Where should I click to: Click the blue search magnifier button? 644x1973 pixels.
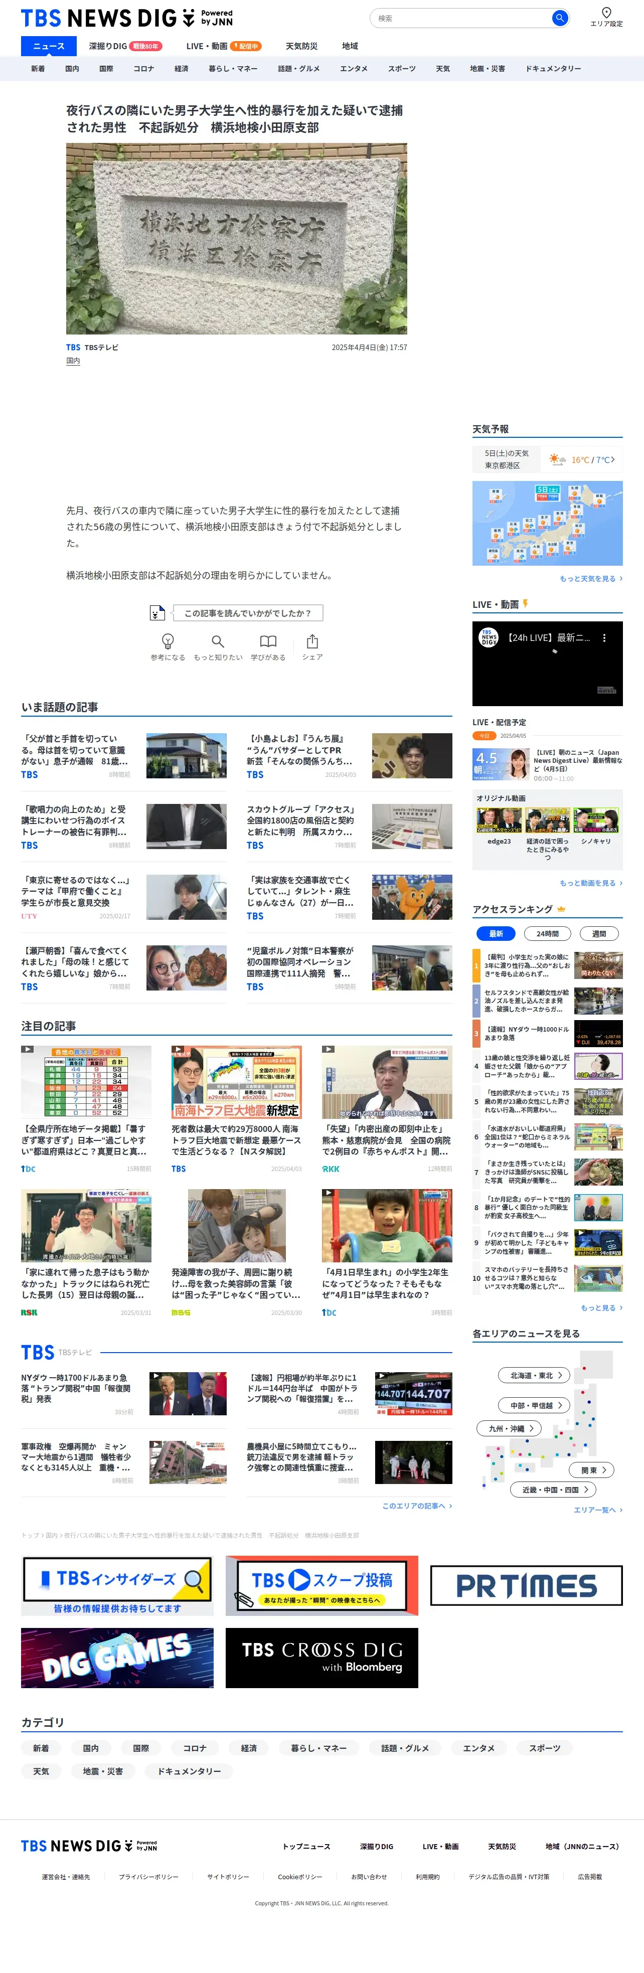point(560,18)
